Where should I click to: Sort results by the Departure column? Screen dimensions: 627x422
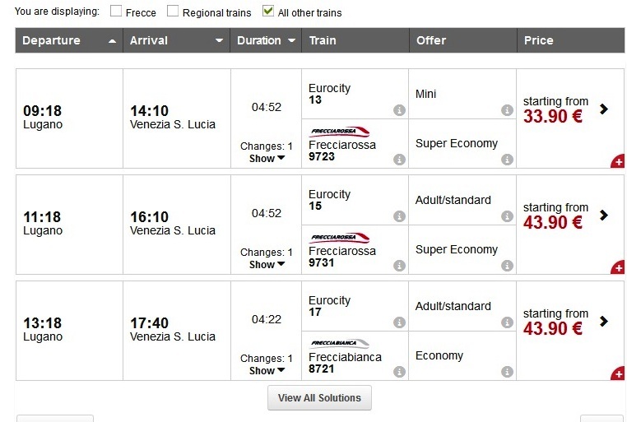tap(69, 40)
